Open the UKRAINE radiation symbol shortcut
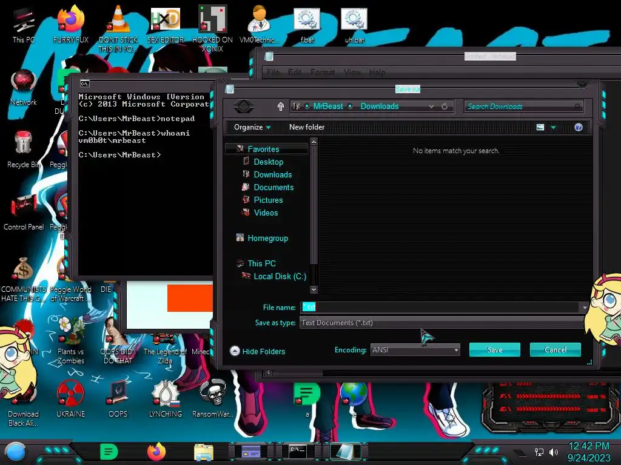 pyautogui.click(x=71, y=398)
